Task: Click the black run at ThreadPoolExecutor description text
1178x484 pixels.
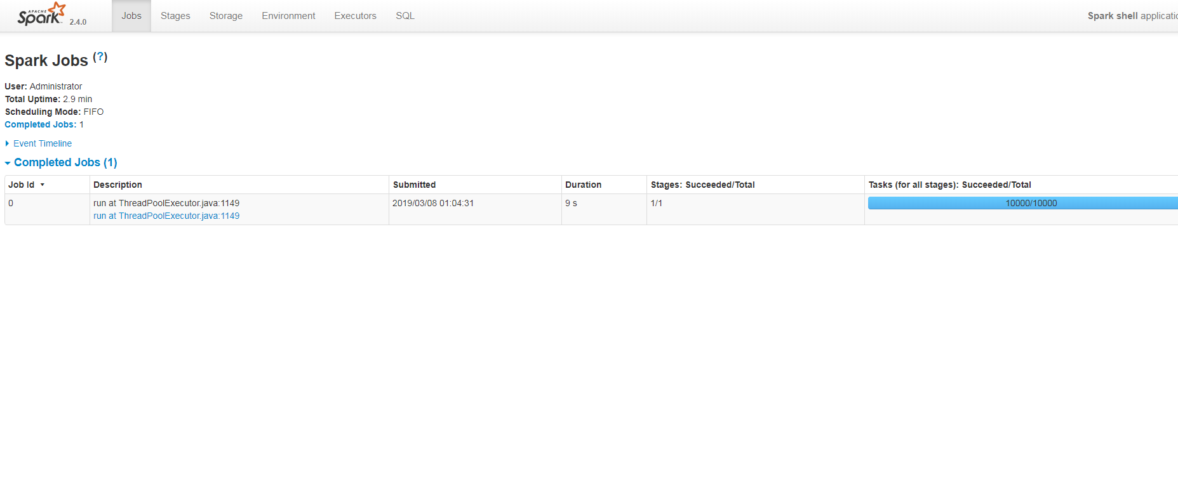Action: (166, 203)
